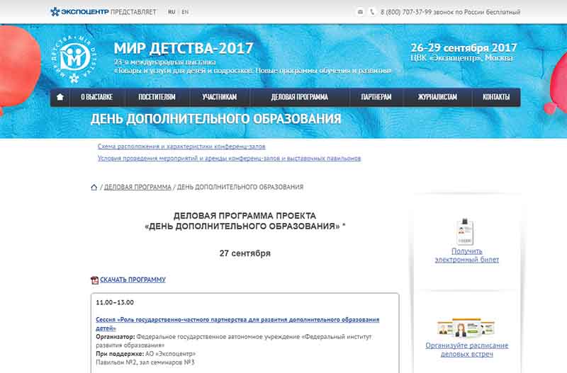Click the phone handset icon
The width and height of the screenshot is (567, 373).
click(x=372, y=12)
